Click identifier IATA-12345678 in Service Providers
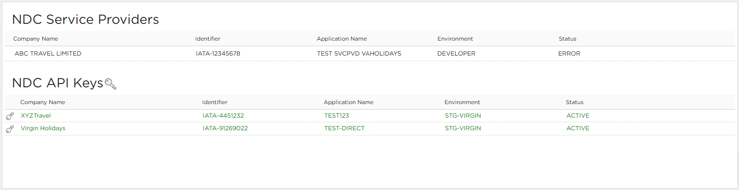Viewport: 739px width, 190px height. click(x=218, y=54)
